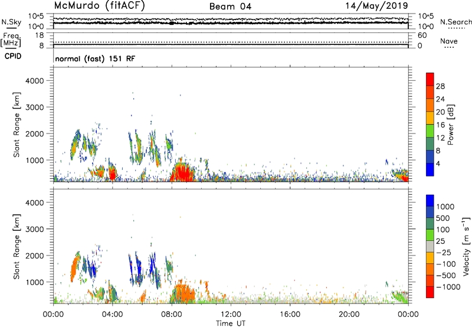Image resolution: width=472 pixels, height=327 pixels.
Task: Click the '500' label on velocity colorbar
Action: [x=443, y=218]
